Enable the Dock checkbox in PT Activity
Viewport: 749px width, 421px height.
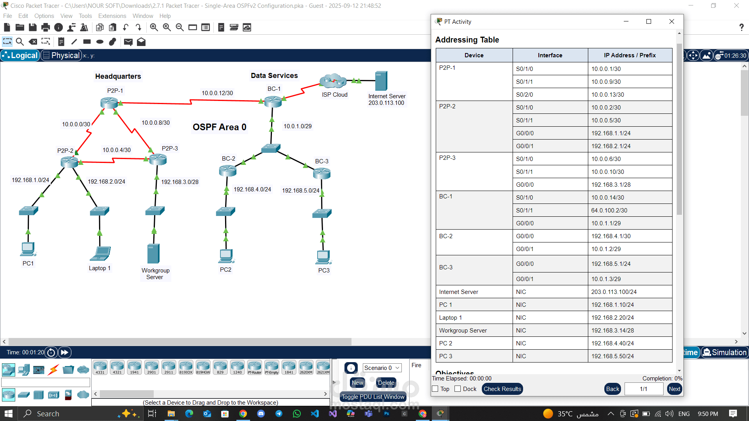[x=458, y=389]
